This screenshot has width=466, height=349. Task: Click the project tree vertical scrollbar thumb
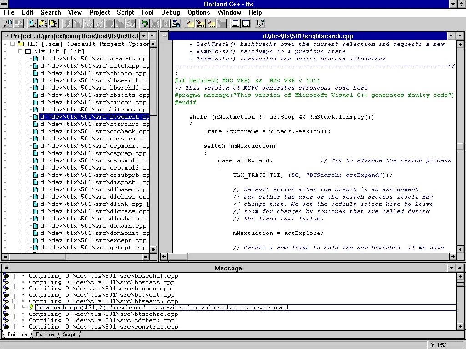pos(153,82)
